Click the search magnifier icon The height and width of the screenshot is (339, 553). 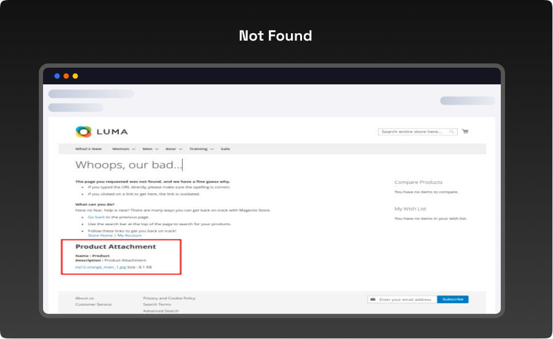click(x=452, y=132)
